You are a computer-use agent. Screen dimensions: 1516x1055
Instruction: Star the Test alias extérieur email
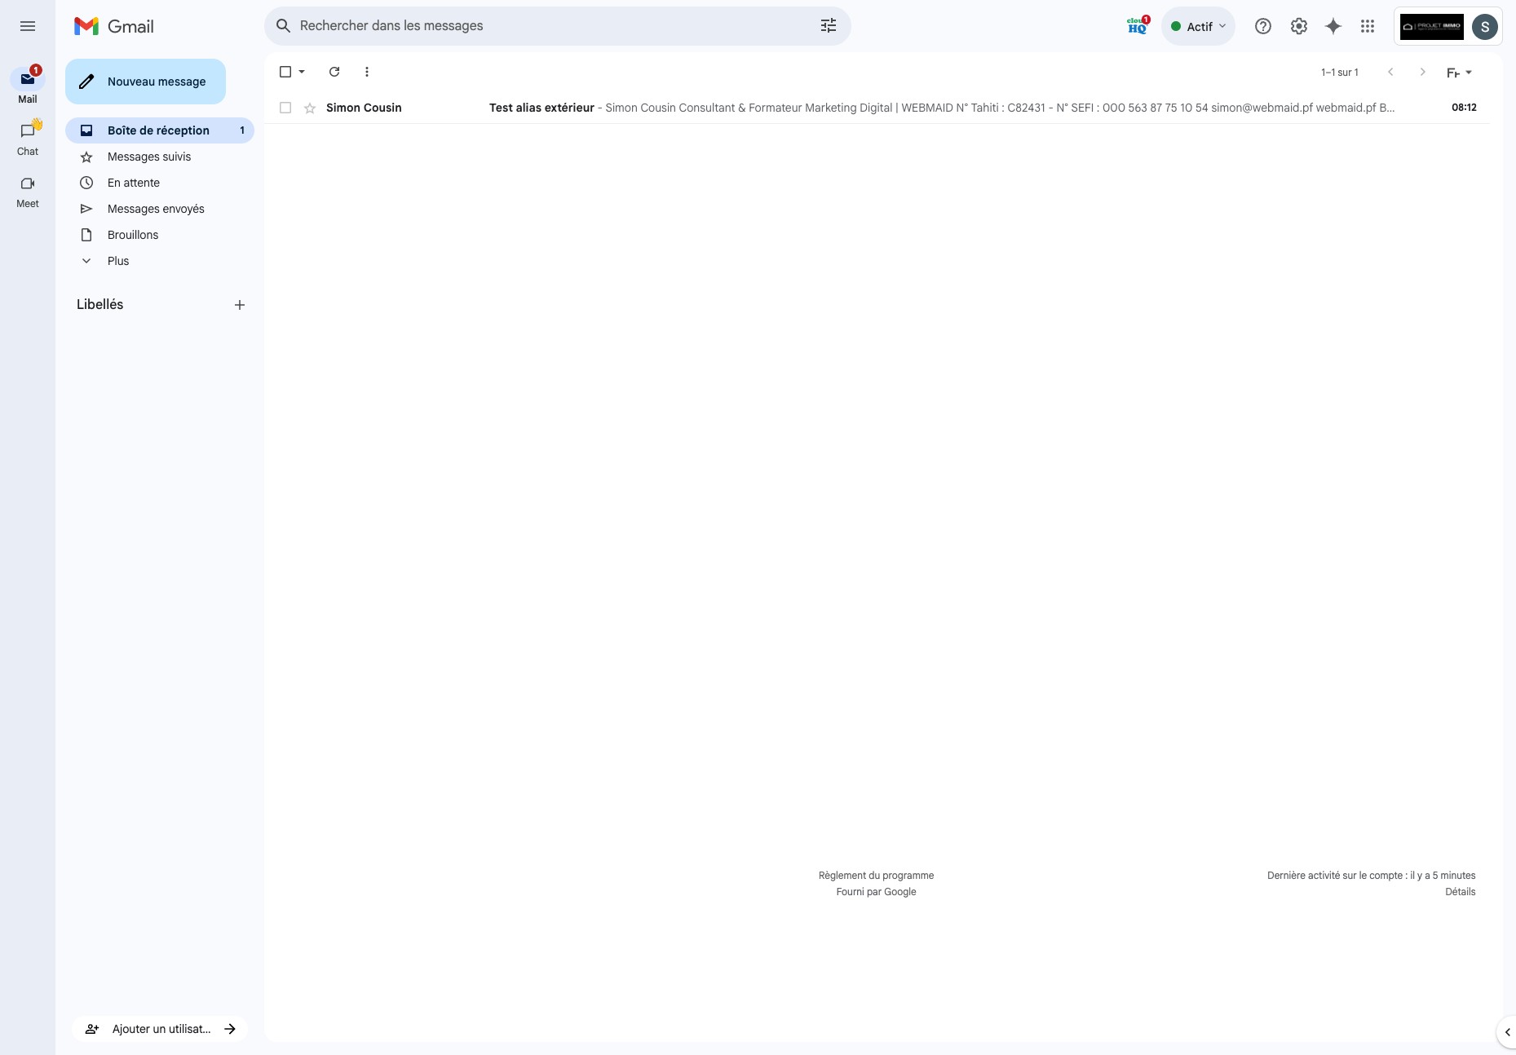tap(310, 108)
